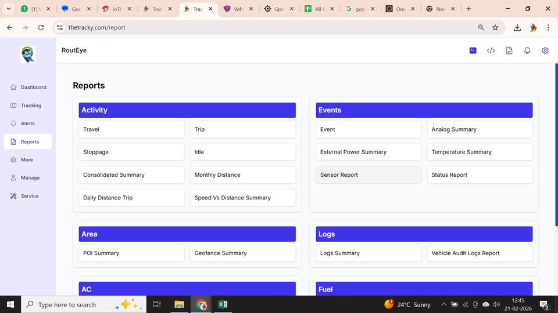Switch to the Gps browser tab
The width and height of the screenshot is (558, 313).
coord(278,9)
